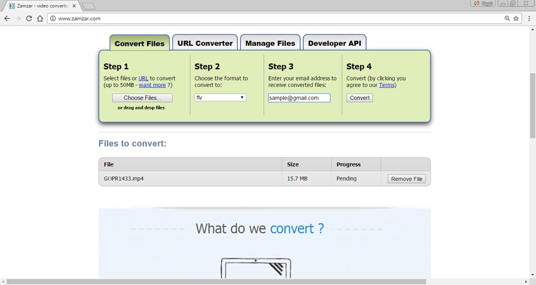The width and height of the screenshot is (536, 285).
Task: Click the Zamzar tab favicon
Action: point(12,6)
